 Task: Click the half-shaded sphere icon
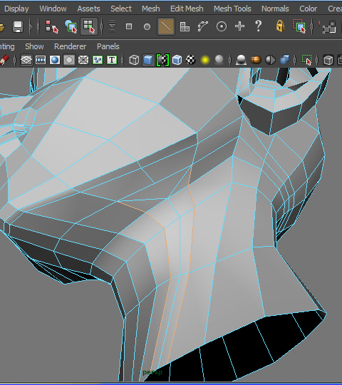[270, 60]
